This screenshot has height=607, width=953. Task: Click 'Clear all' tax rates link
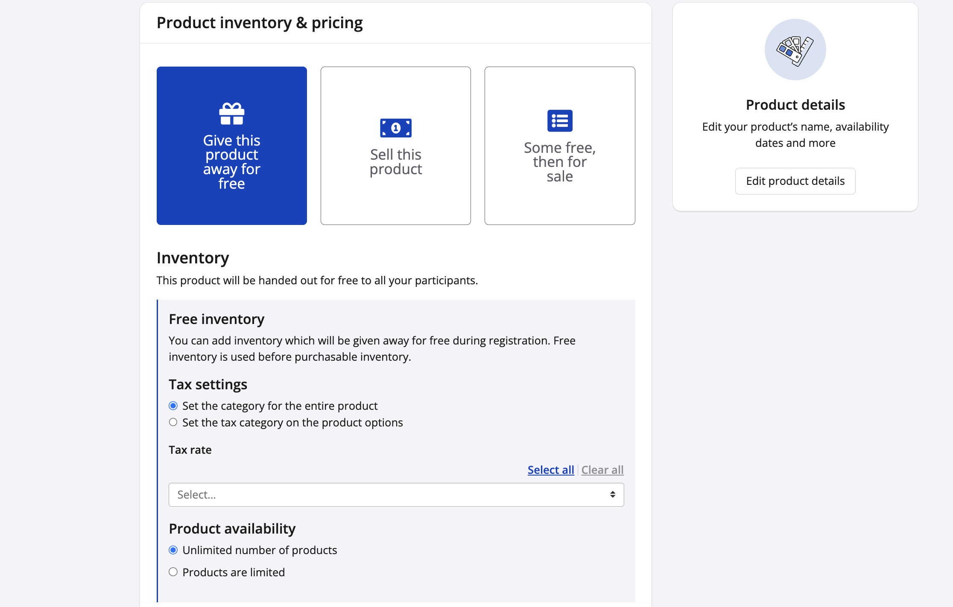[x=602, y=470]
